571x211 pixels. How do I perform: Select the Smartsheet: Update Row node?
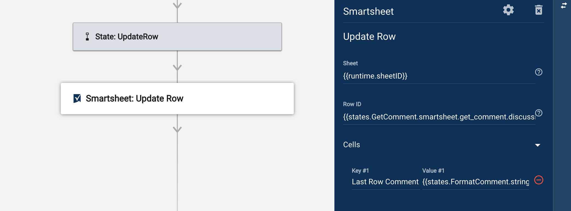(177, 98)
